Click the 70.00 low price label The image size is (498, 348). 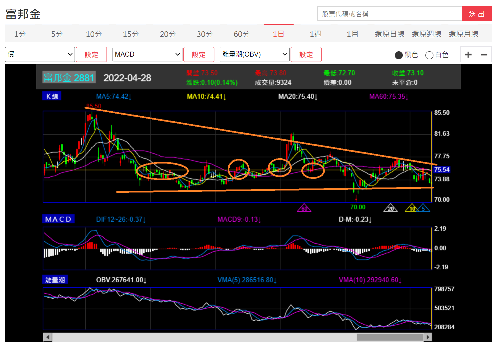click(358, 207)
